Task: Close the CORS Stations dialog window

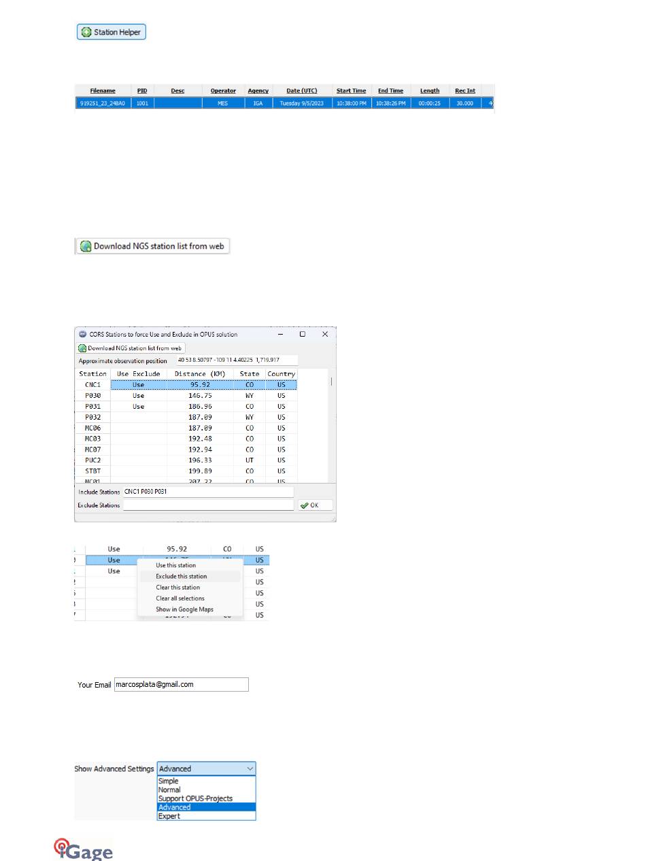Action: [324, 335]
